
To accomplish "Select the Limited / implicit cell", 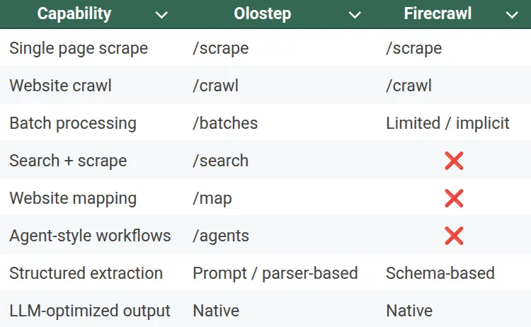I will [x=447, y=123].
